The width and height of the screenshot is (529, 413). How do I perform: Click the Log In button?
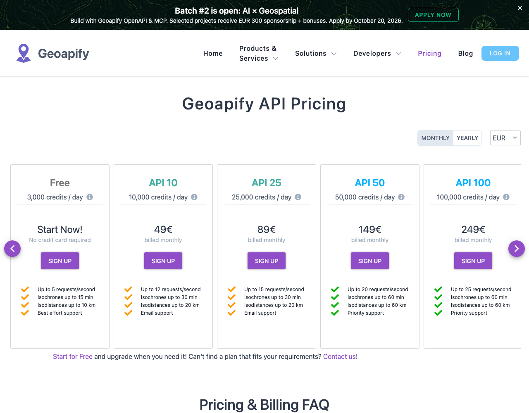pyautogui.click(x=500, y=53)
